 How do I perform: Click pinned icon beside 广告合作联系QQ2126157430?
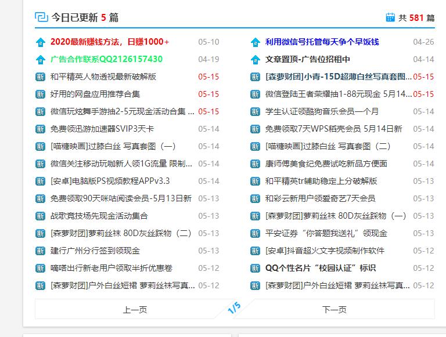click(41, 60)
